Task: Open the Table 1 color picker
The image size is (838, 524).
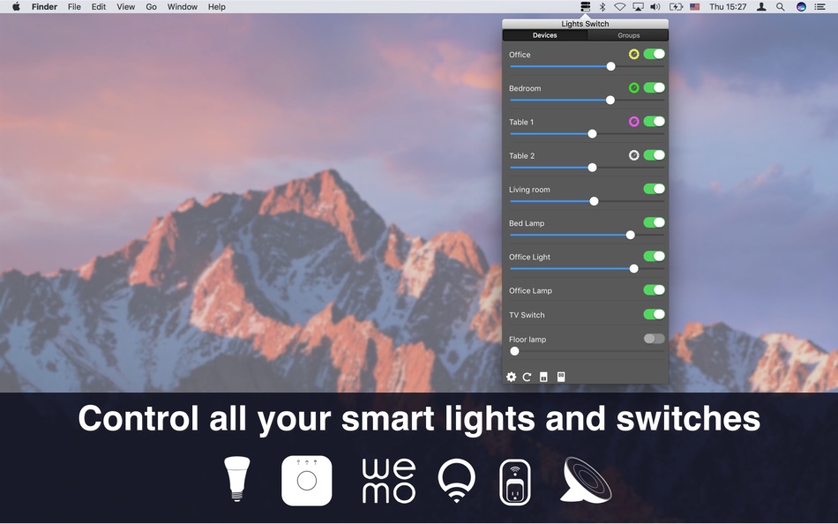Action: click(x=633, y=121)
